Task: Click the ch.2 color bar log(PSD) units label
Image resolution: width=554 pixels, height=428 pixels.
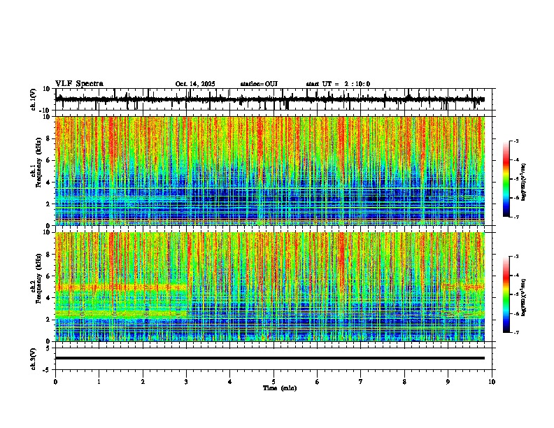Action: 524,297
